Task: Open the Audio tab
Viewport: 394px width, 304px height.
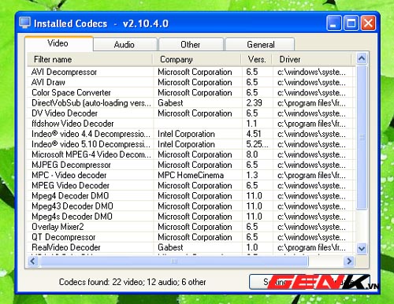Action: [x=125, y=45]
